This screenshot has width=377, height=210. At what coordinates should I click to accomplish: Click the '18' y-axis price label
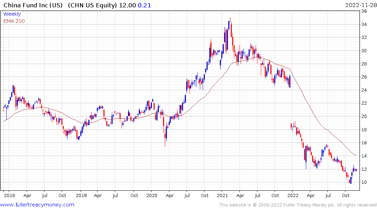(x=364, y=129)
